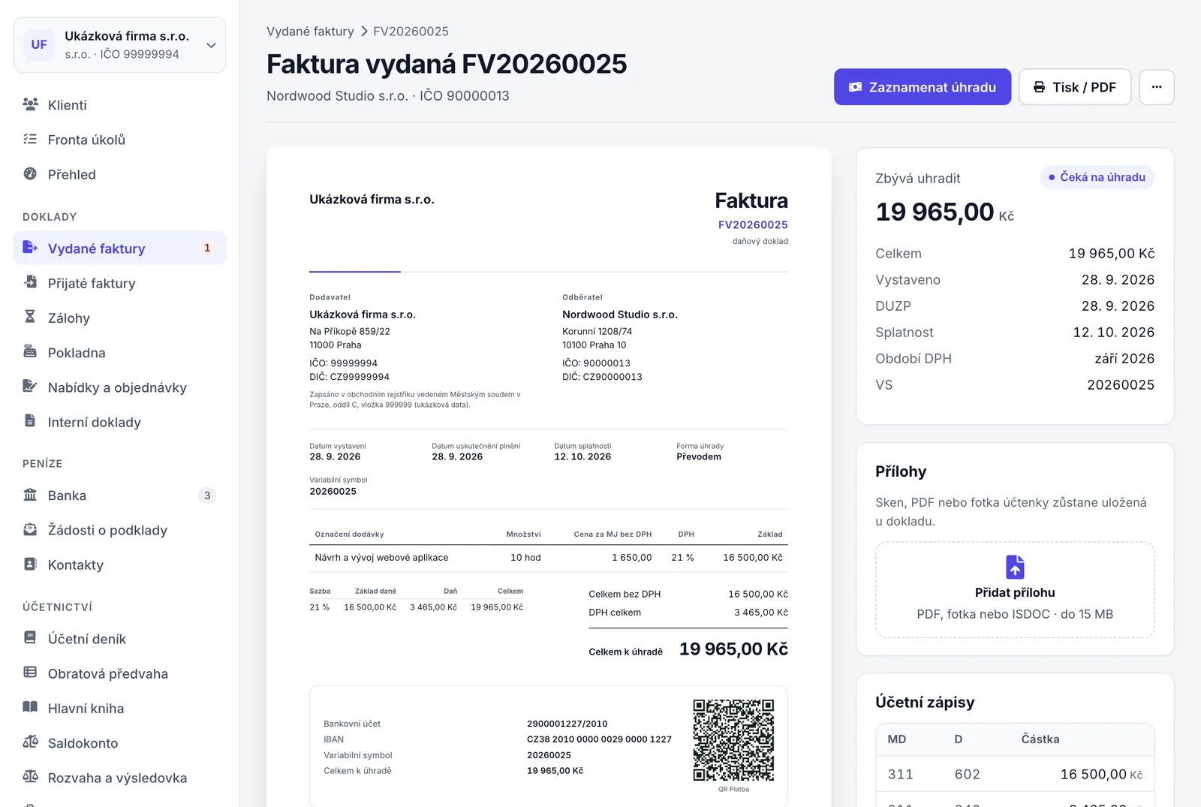
Task: Click the Rozvaha a výsledovka scales icon
Action: tap(30, 776)
